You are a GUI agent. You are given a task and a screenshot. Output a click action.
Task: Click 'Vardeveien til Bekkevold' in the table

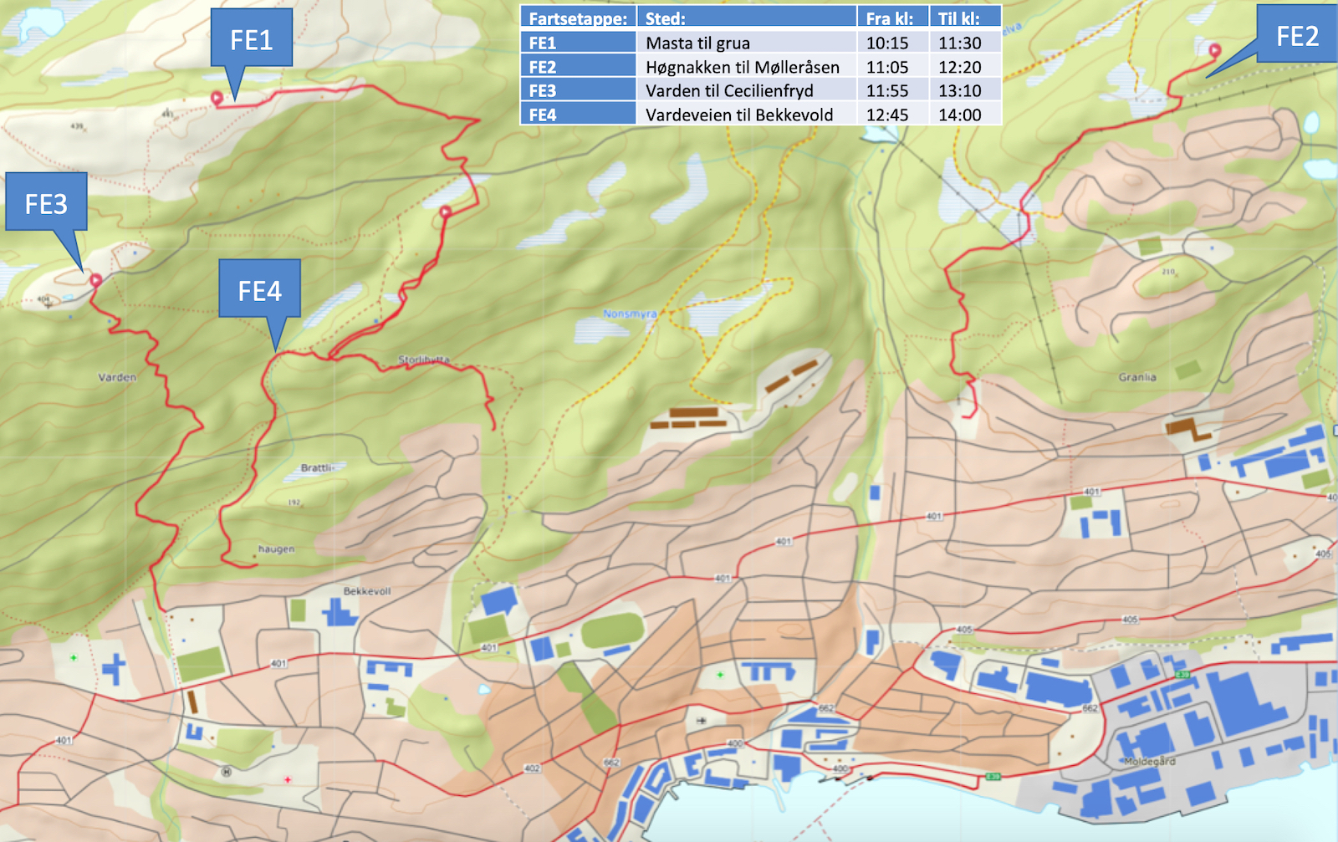coord(739,115)
